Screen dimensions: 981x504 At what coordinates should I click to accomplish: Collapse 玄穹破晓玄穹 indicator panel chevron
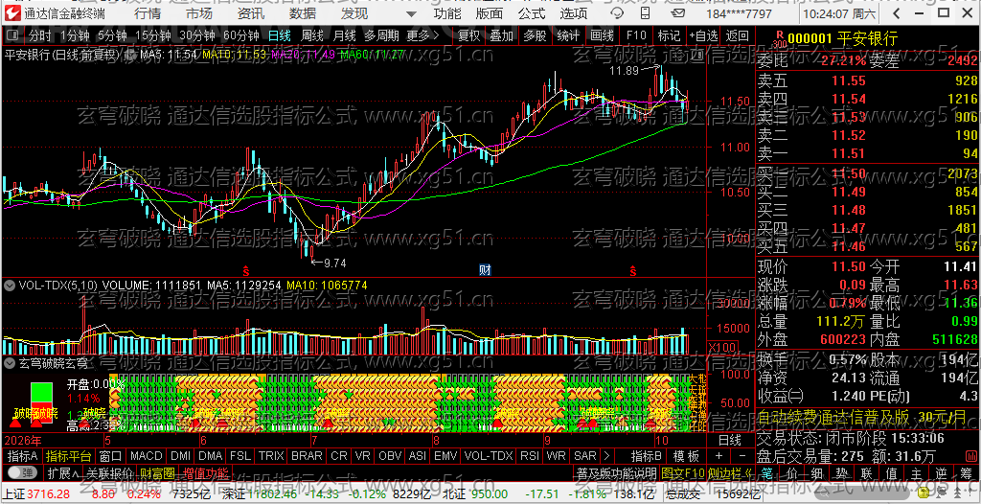tap(10, 362)
